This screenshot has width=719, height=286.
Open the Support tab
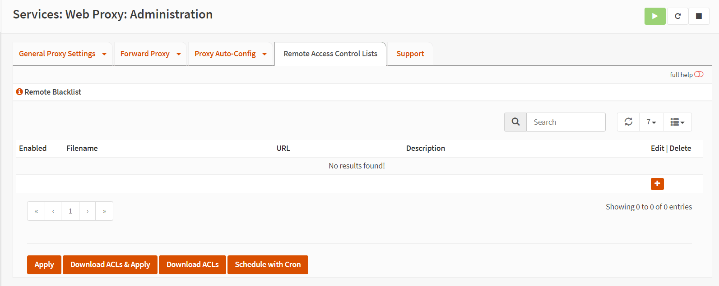410,54
